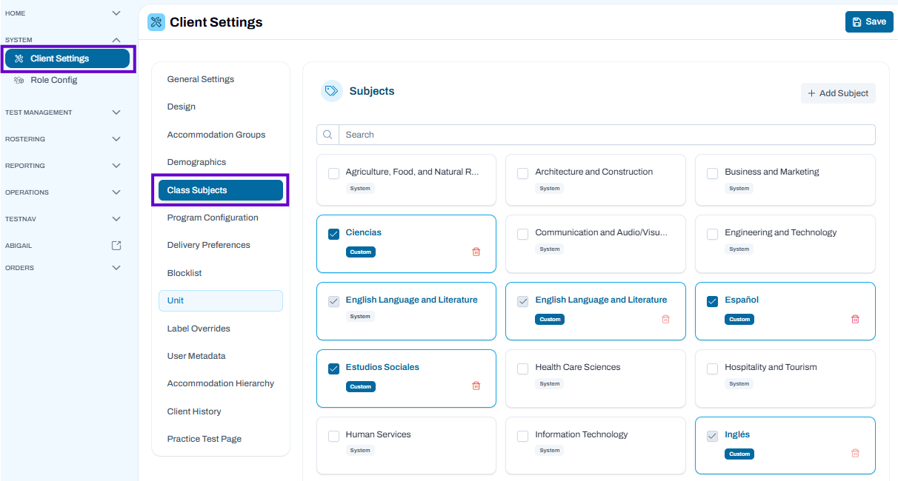The width and height of the screenshot is (898, 481).
Task: Uncheck the Estudios Sociales checkbox
Action: pos(333,369)
